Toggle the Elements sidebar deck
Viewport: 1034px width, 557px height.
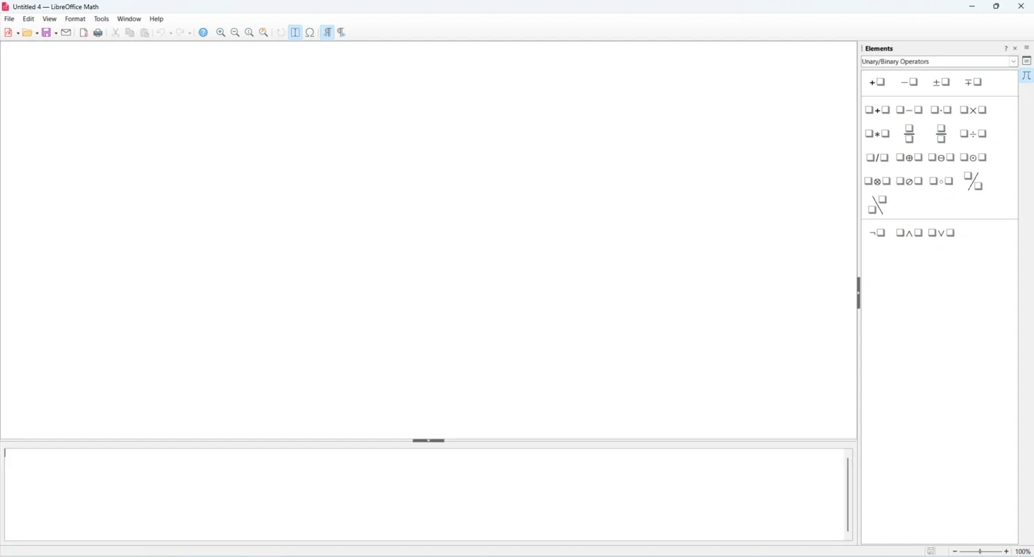[x=1026, y=76]
